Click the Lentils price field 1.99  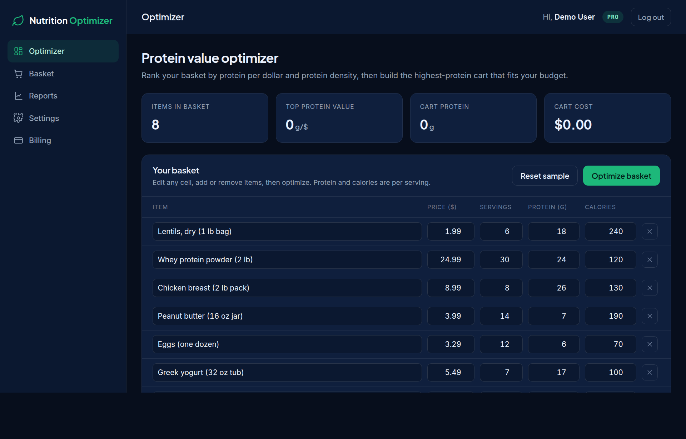pyautogui.click(x=451, y=232)
